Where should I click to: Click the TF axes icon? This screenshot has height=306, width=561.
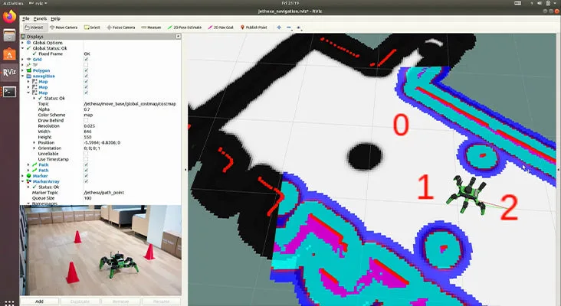tap(29, 65)
